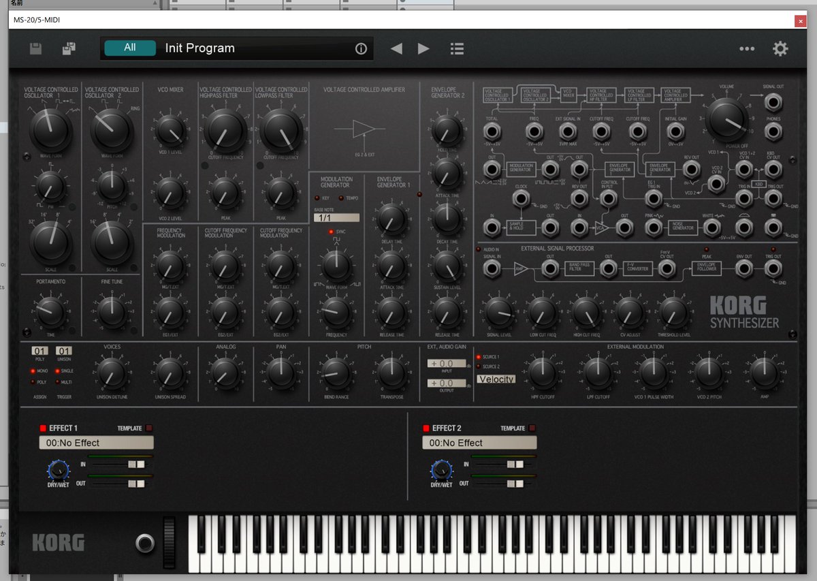This screenshot has height=581, width=817.
Task: Click the F-V CV OUT jack
Action: click(666, 269)
